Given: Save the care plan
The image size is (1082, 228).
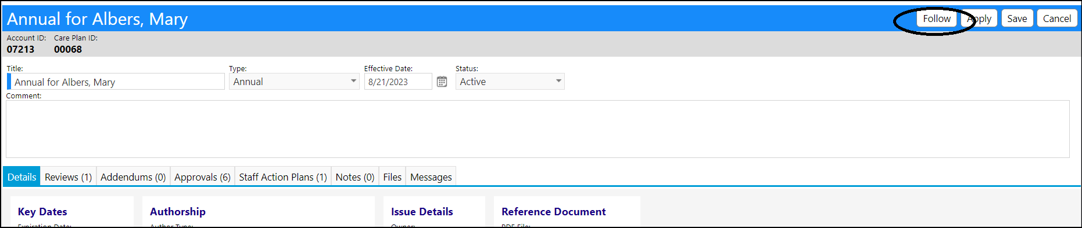Looking at the screenshot, I should click(x=1017, y=19).
